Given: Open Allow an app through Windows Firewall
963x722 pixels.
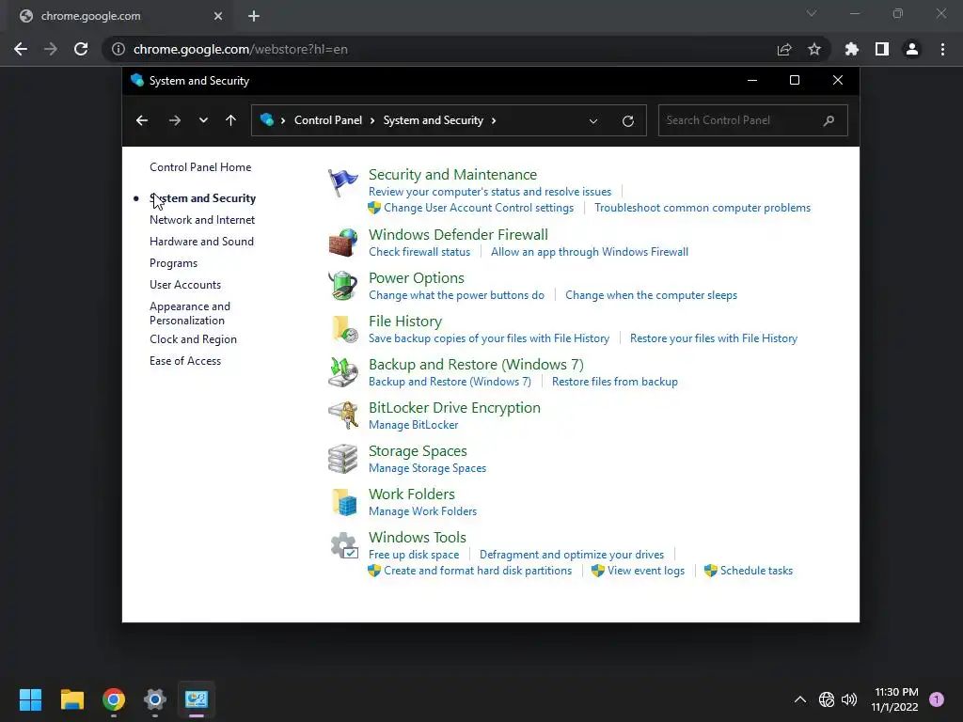Looking at the screenshot, I should (x=590, y=252).
